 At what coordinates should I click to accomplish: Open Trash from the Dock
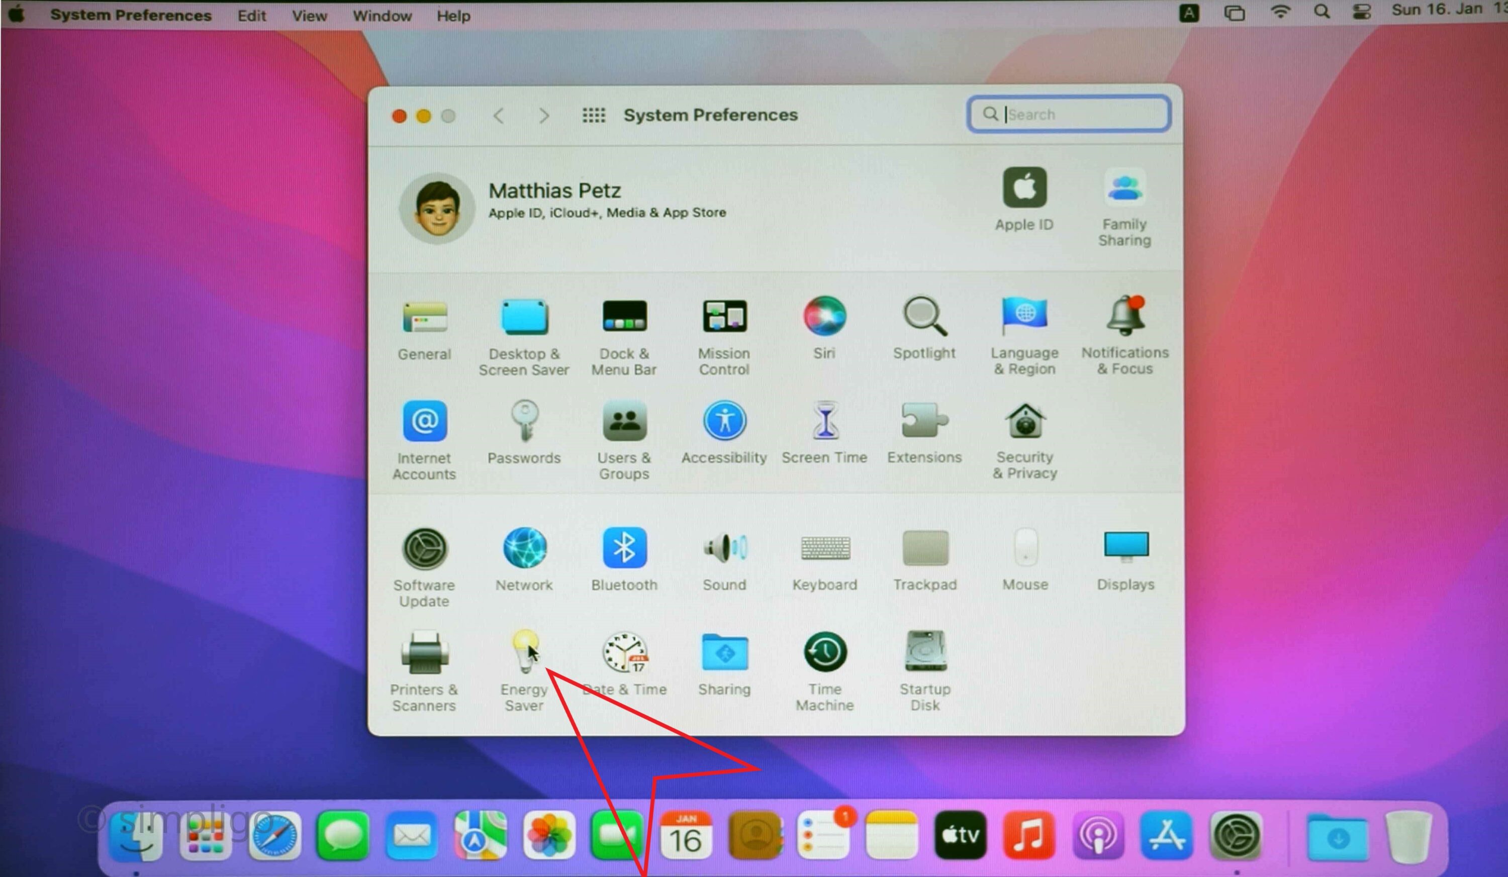(1408, 837)
